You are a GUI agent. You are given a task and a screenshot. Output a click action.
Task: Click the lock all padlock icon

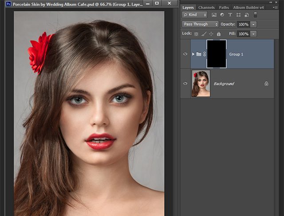(218, 34)
